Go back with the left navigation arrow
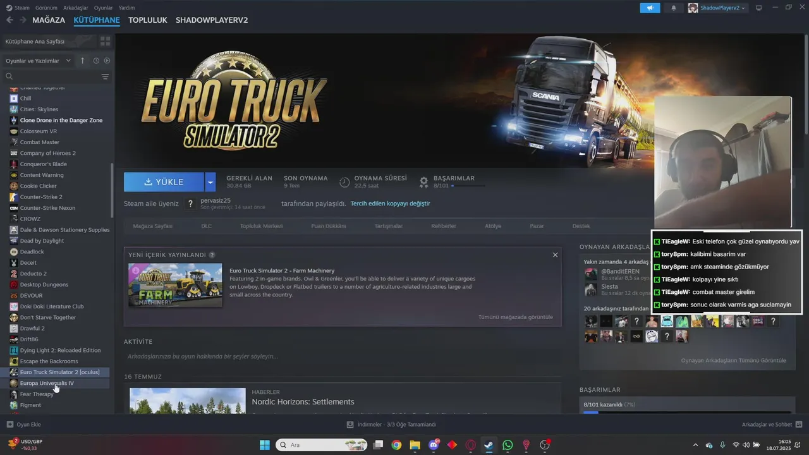This screenshot has width=809, height=455. pos(9,20)
